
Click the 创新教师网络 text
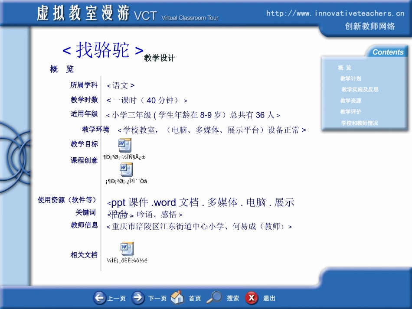[x=370, y=26]
